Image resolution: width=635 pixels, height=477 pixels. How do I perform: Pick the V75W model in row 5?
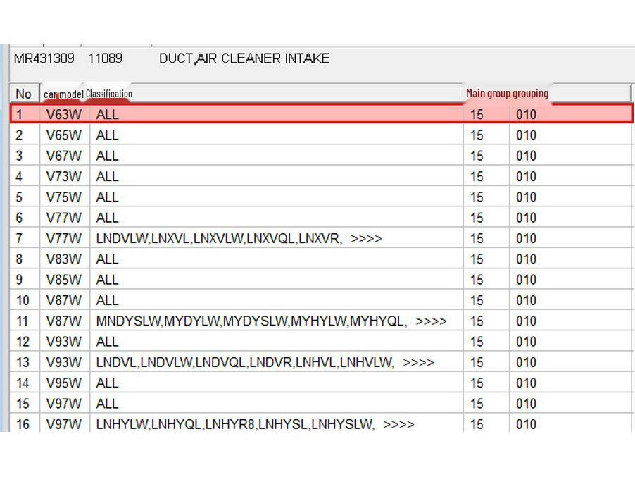click(63, 197)
